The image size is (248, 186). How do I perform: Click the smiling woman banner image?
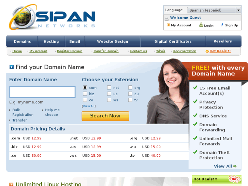click(x=169, y=91)
